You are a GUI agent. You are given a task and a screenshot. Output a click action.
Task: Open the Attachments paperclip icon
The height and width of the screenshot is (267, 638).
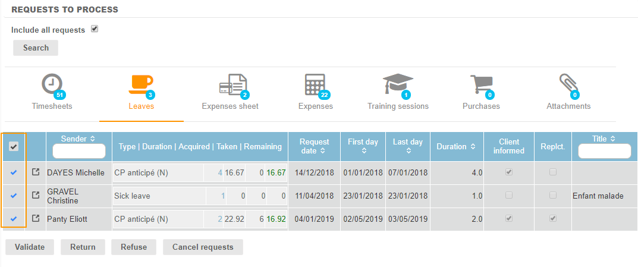point(568,85)
